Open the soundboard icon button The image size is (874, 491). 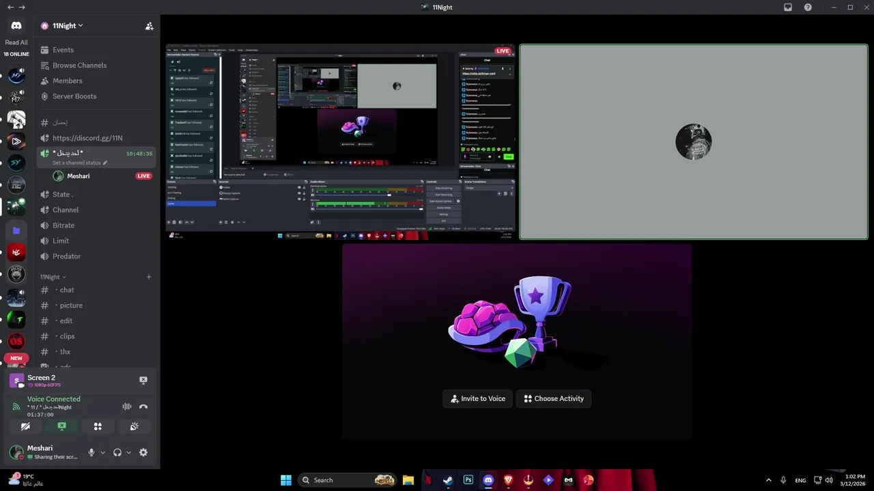(135, 426)
